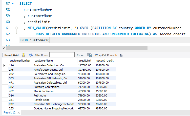Click customerNumber 333 cell
The image size is (190, 116).
(x=20, y=78)
